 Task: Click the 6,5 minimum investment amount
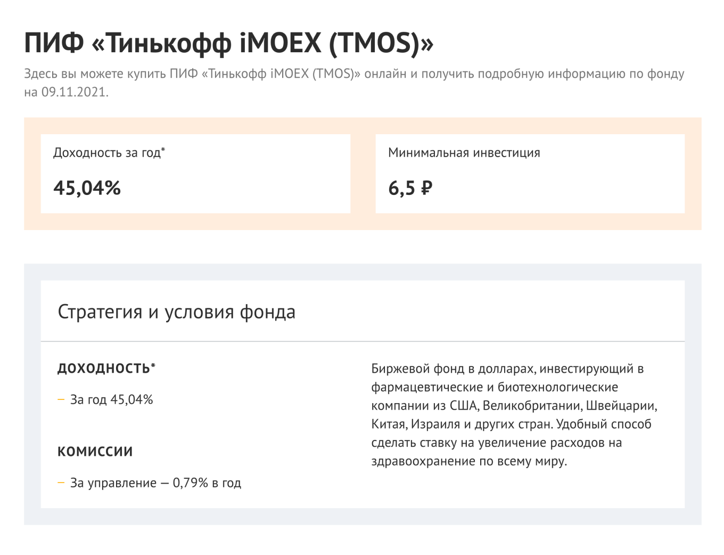401,188
